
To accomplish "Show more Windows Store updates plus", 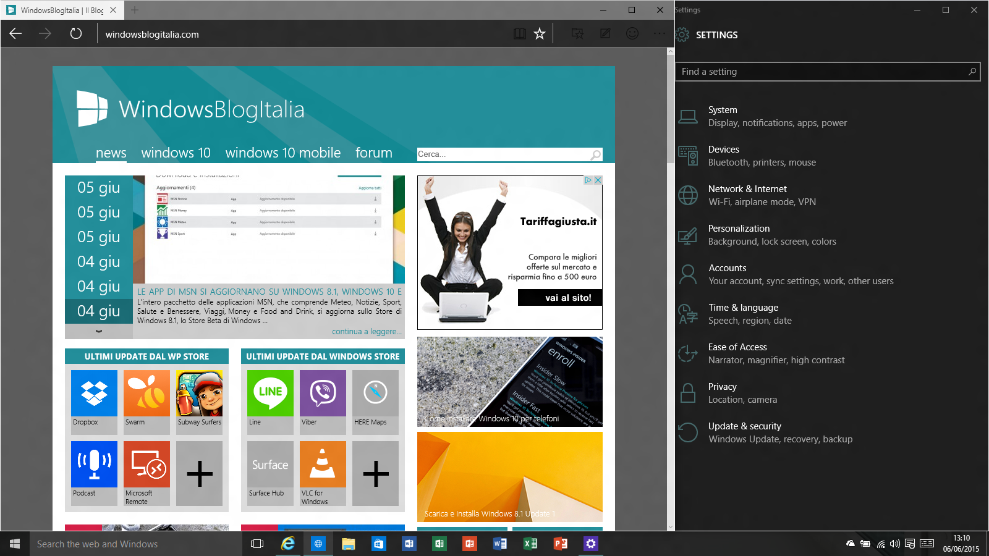I will coord(375,473).
